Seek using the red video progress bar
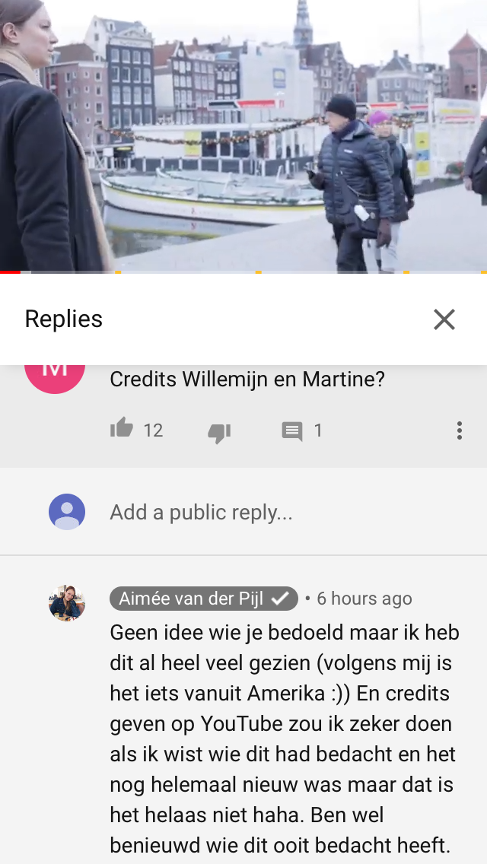 click(243, 272)
